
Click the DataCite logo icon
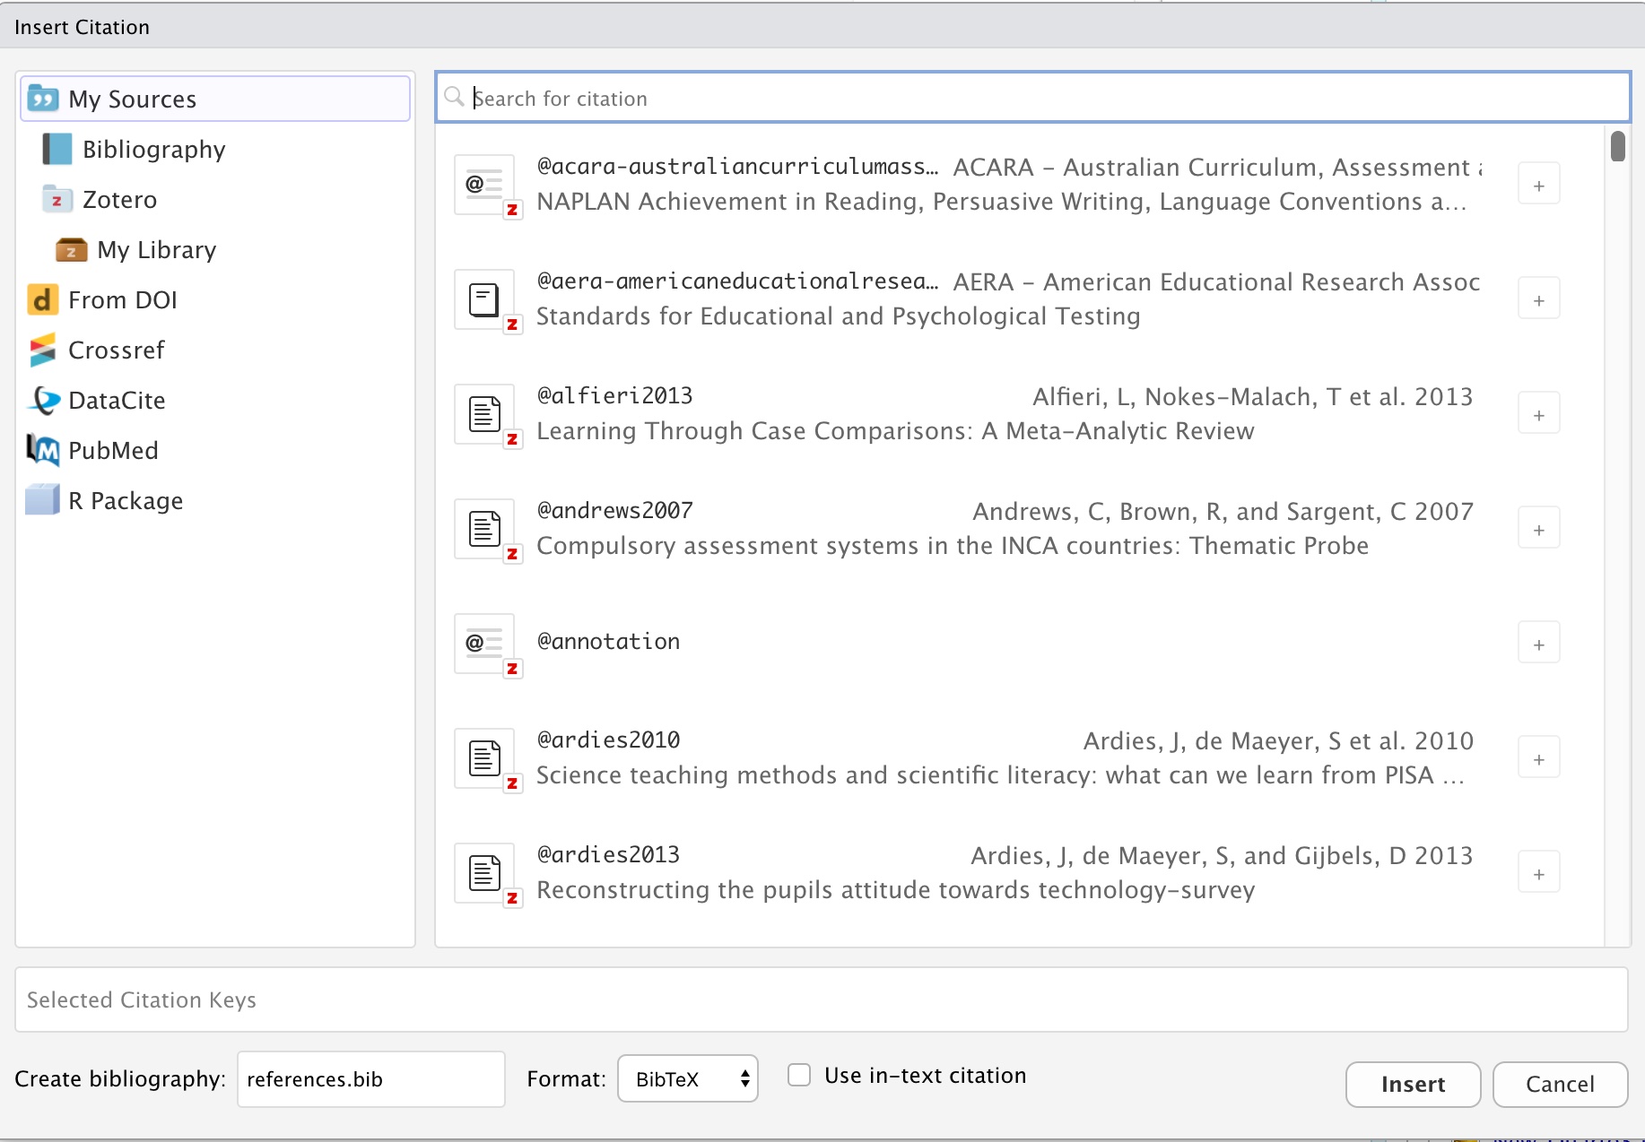point(42,400)
